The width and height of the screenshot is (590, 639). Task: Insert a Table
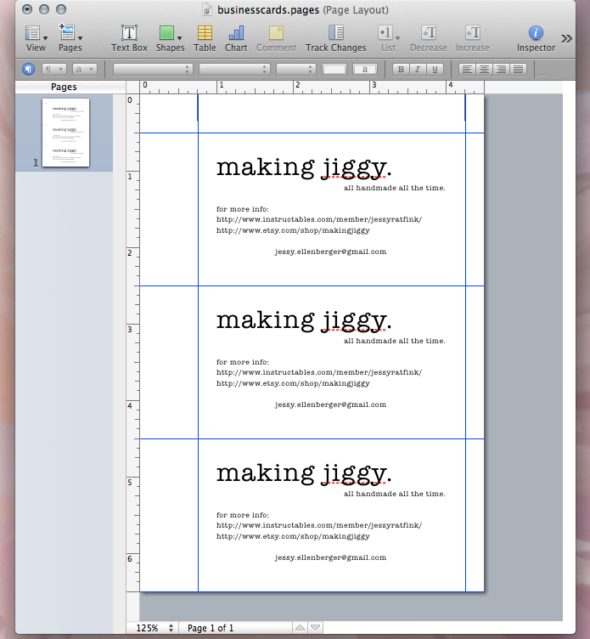pyautogui.click(x=205, y=39)
